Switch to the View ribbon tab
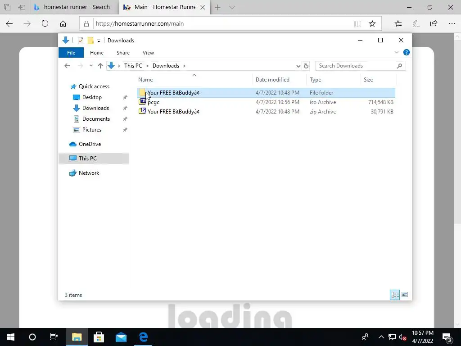The height and width of the screenshot is (346, 461). click(148, 53)
